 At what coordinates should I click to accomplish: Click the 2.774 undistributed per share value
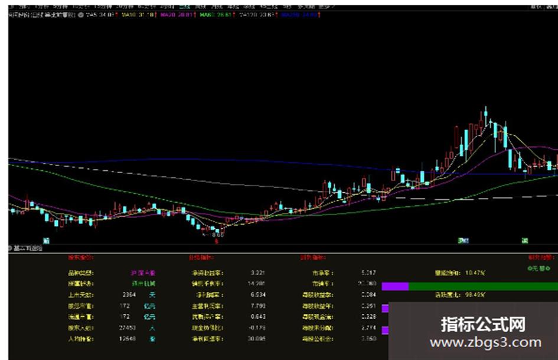[368, 327]
